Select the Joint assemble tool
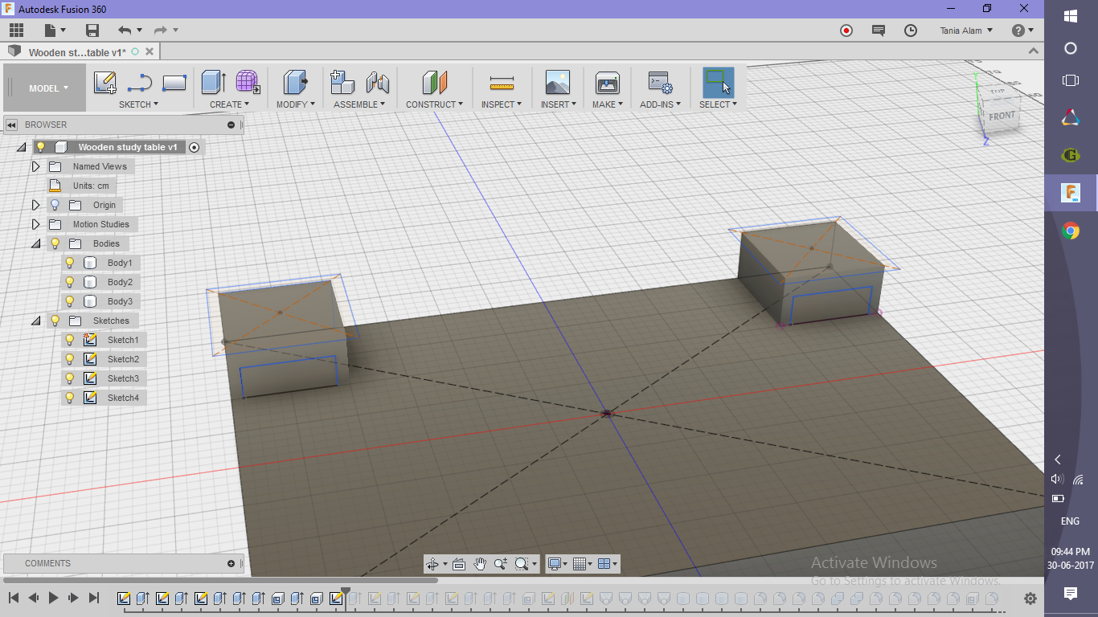Screen dimensions: 1098x617 377,82
